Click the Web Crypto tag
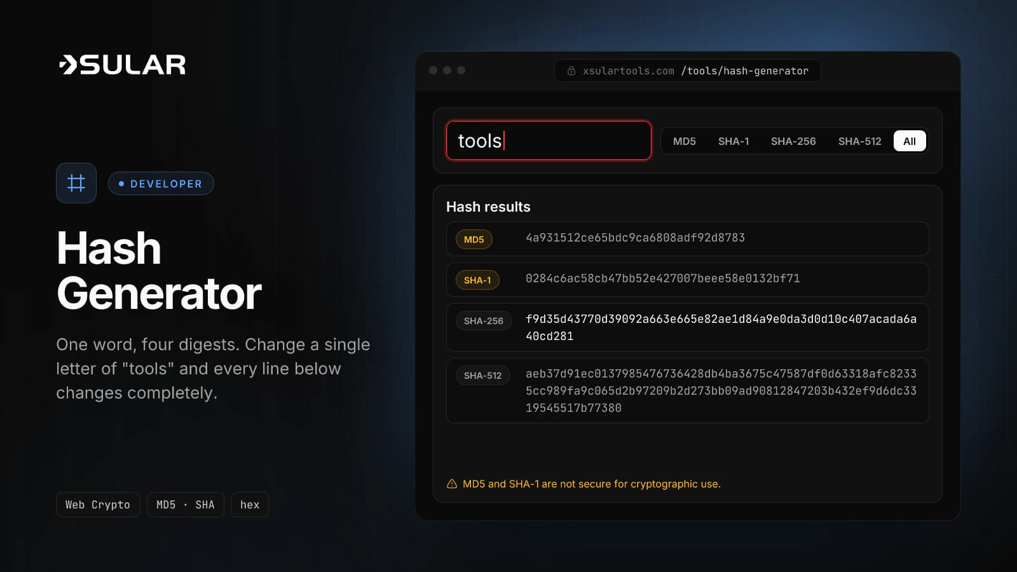Screen dimensions: 1017x572 point(98,505)
